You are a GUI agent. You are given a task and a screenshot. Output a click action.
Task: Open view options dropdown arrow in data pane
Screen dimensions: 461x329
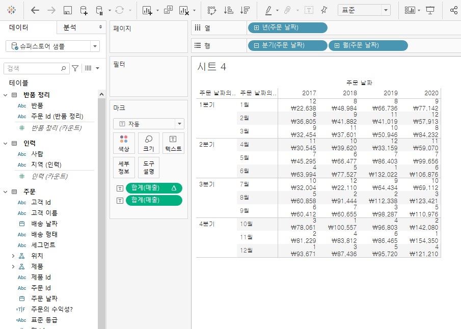point(97,68)
